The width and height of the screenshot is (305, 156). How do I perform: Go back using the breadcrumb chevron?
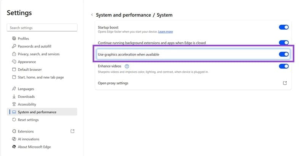tap(92, 15)
